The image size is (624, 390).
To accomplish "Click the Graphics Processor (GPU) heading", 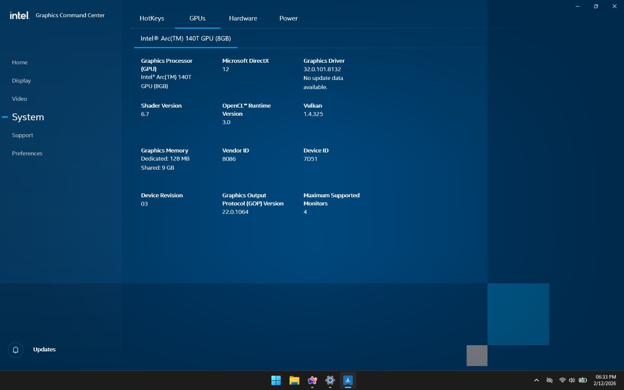I will tap(167, 65).
